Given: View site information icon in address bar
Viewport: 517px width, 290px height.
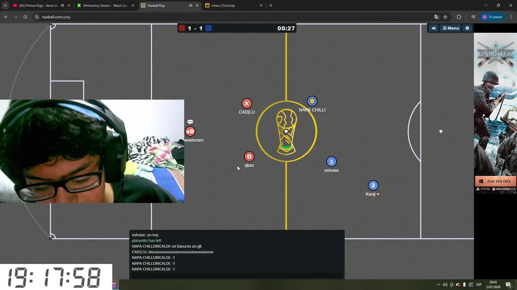Looking at the screenshot, I should coord(37,17).
